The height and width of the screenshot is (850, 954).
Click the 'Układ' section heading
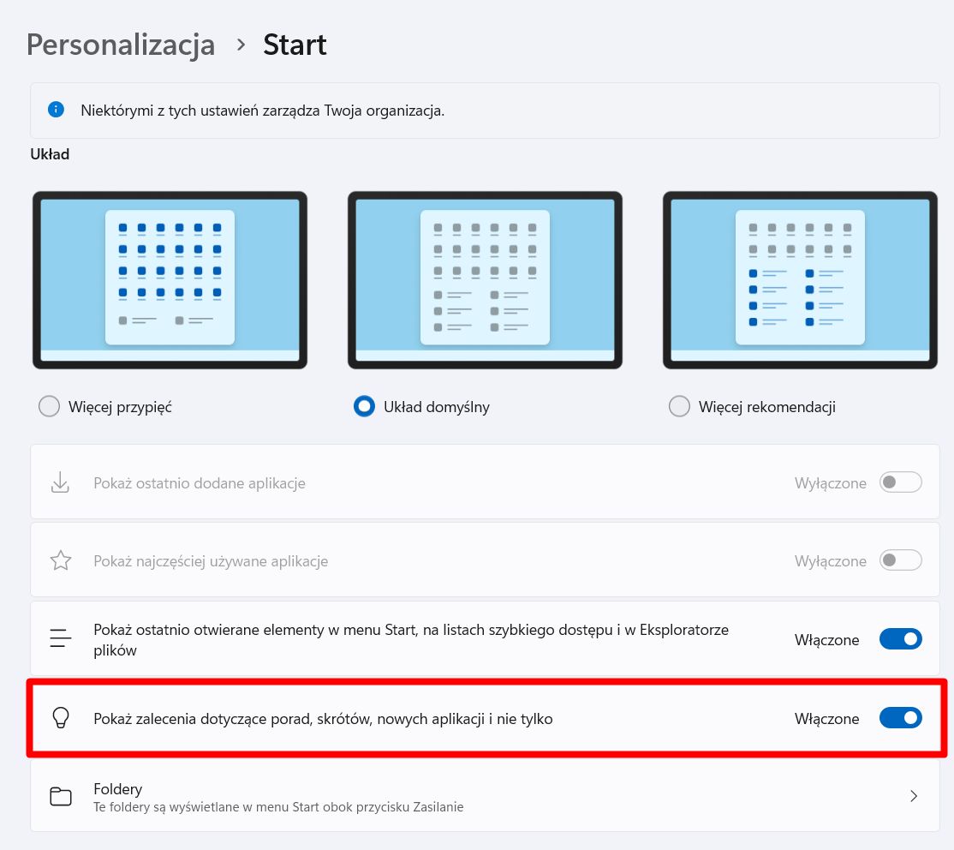tap(49, 154)
